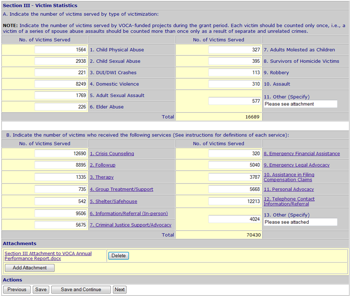The height and width of the screenshot is (296, 351).
Task: Click the Elder Abuse number field
Action: (61, 107)
